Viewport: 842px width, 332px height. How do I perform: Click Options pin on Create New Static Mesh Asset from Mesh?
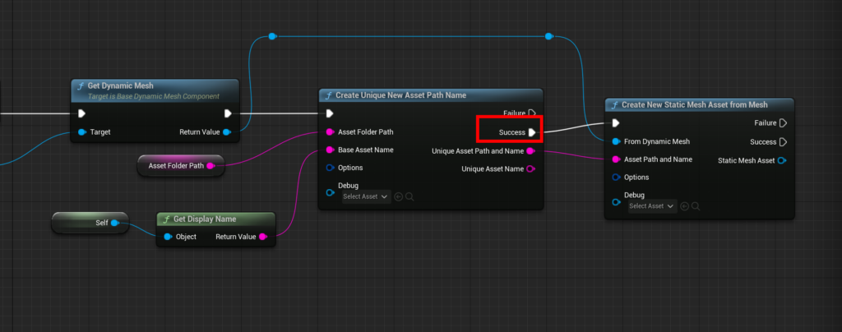(616, 177)
